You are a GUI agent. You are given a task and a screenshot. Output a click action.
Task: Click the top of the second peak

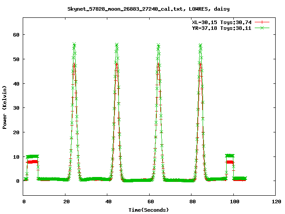click(117, 45)
